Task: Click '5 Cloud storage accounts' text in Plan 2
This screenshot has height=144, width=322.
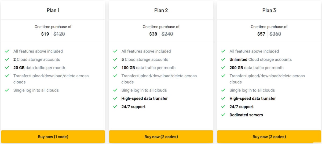Action: 145,59
